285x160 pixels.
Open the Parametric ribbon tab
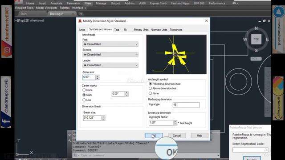click(73, 3)
